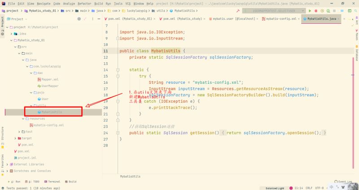Open the Terminal tool window

53,182
